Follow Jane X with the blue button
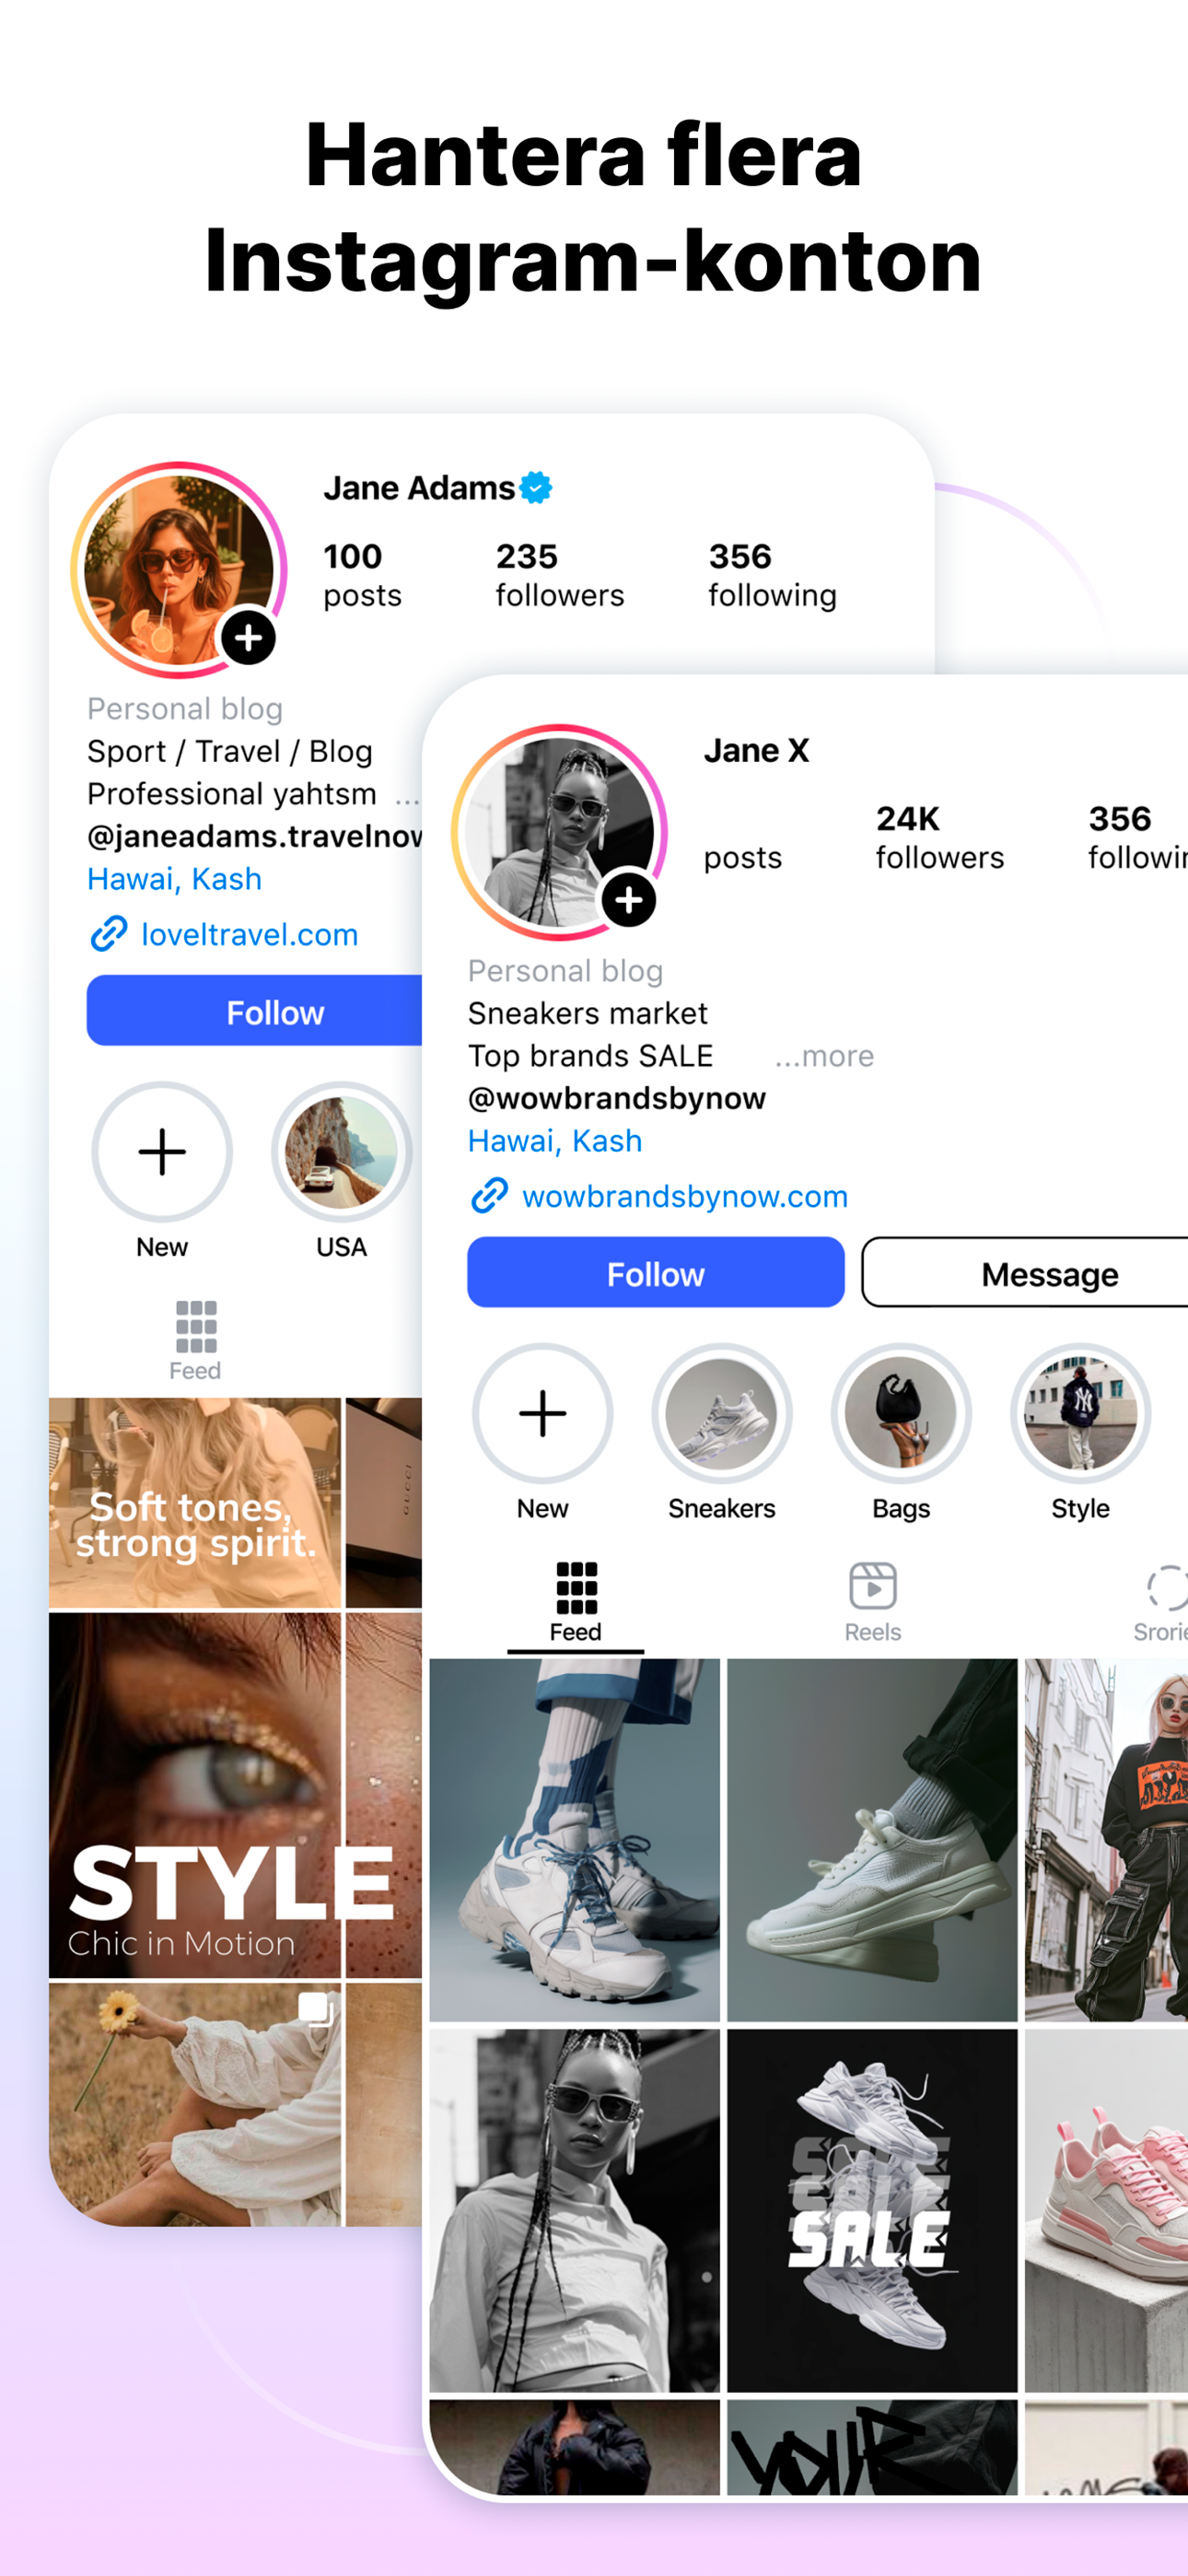This screenshot has width=1188, height=2576. (x=655, y=1272)
